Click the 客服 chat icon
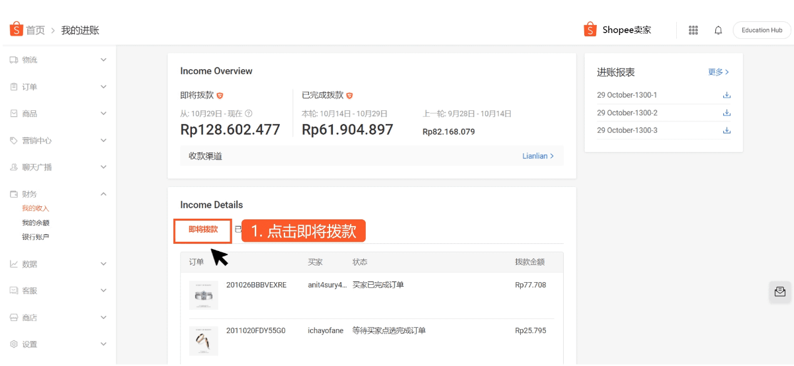This screenshot has height=366, width=794. (14, 291)
